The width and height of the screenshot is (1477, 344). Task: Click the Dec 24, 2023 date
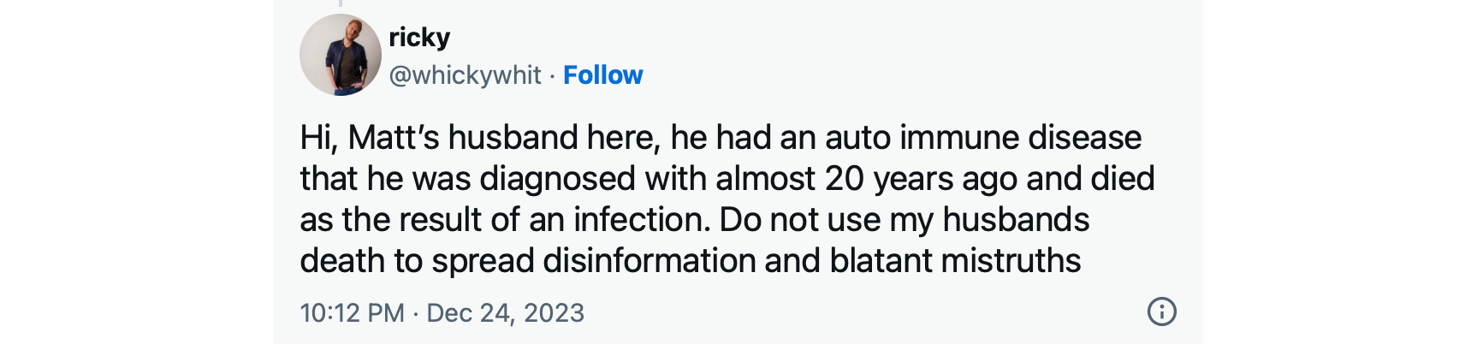(x=505, y=313)
